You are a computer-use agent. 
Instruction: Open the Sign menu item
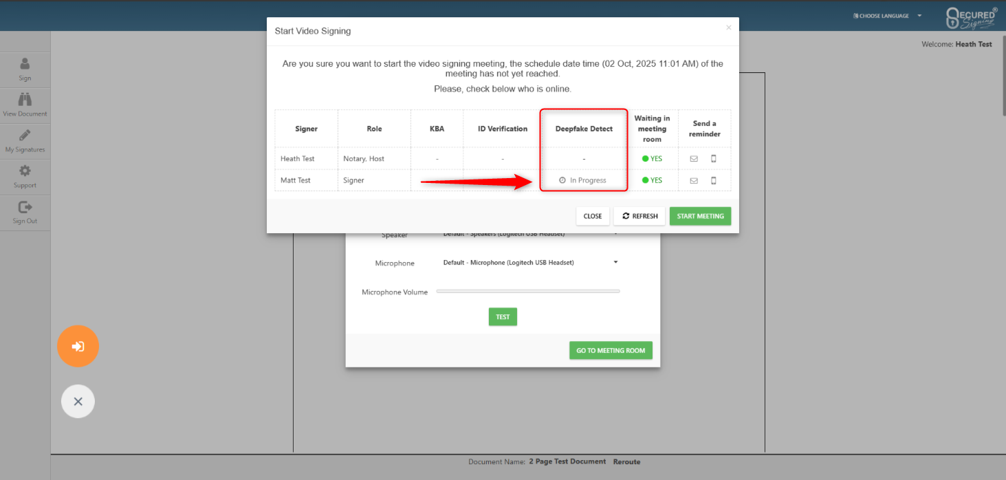click(25, 69)
